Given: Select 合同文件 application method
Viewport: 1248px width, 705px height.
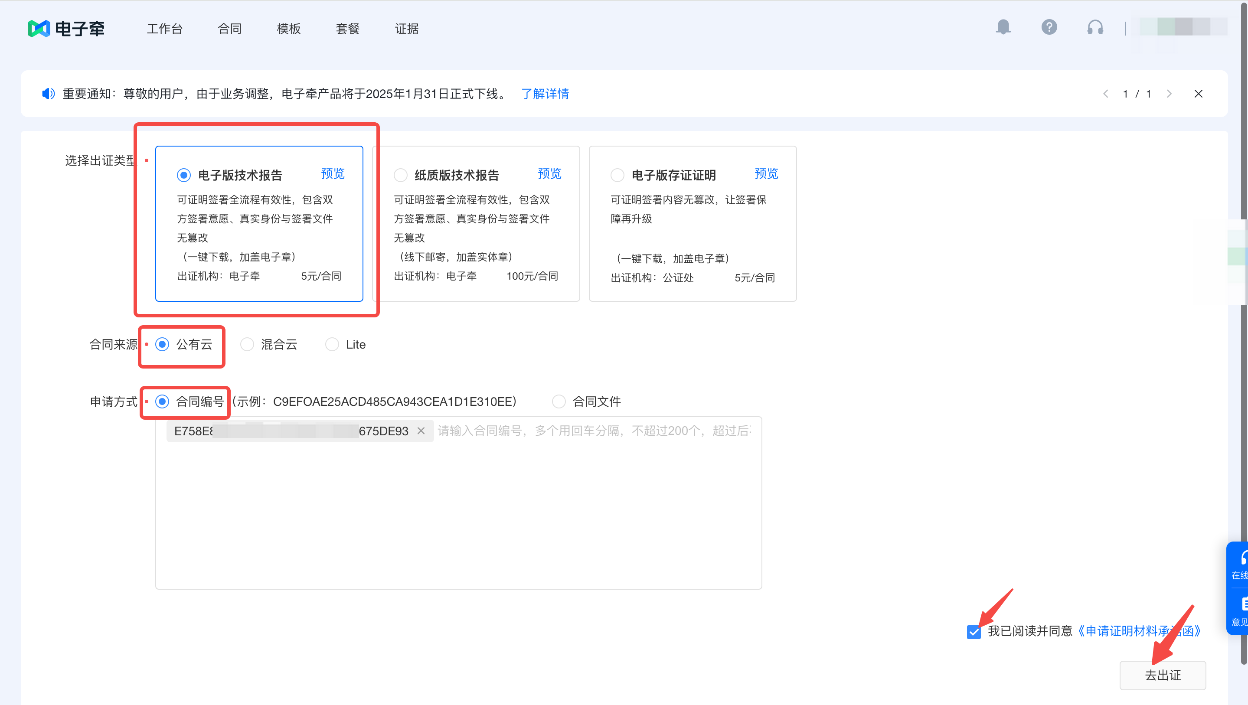Looking at the screenshot, I should 559,401.
